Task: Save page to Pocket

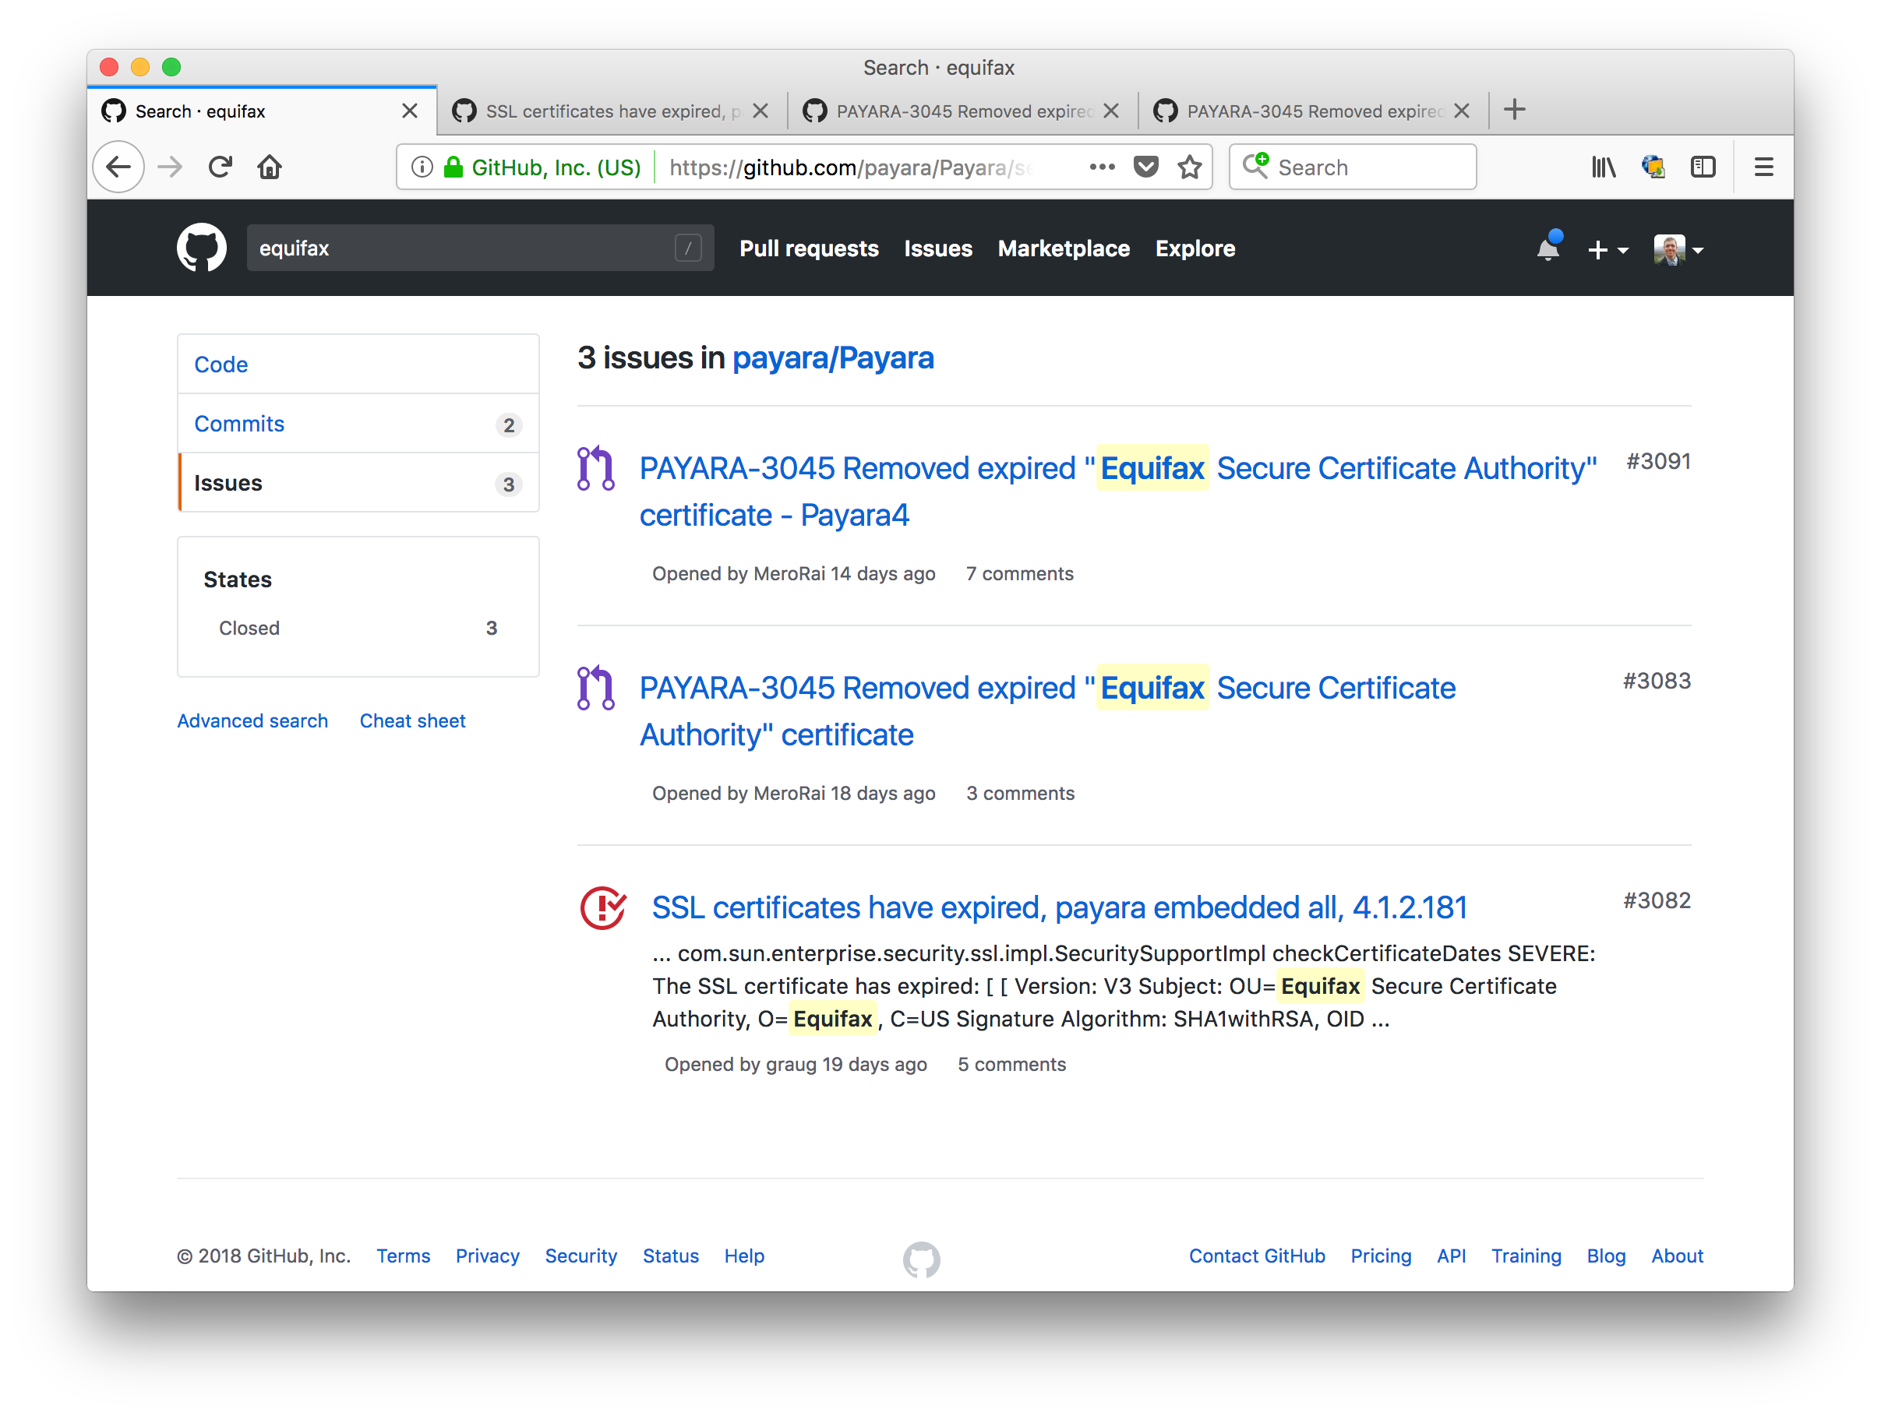Action: 1146,167
